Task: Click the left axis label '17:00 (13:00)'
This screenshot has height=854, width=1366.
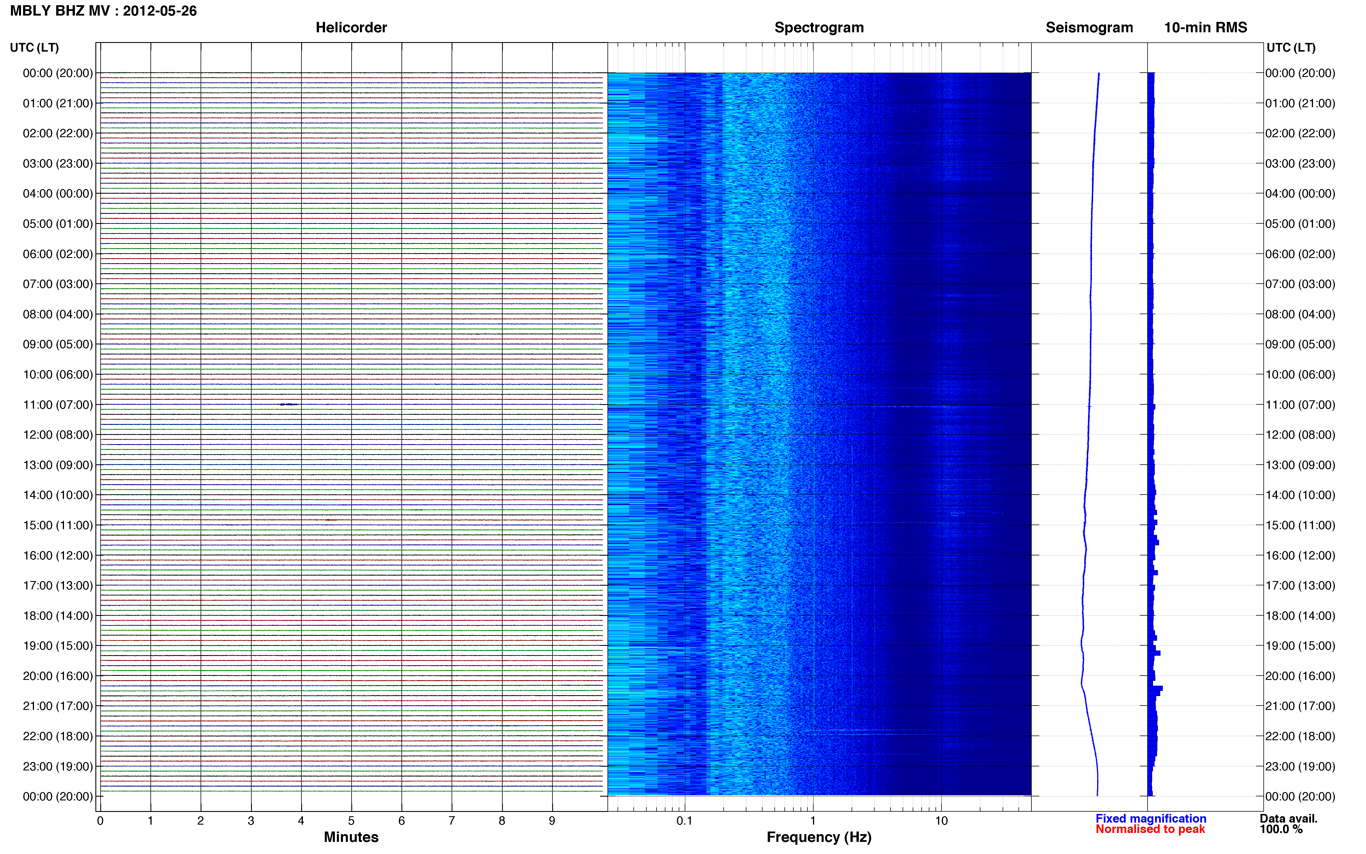Action: click(x=58, y=586)
